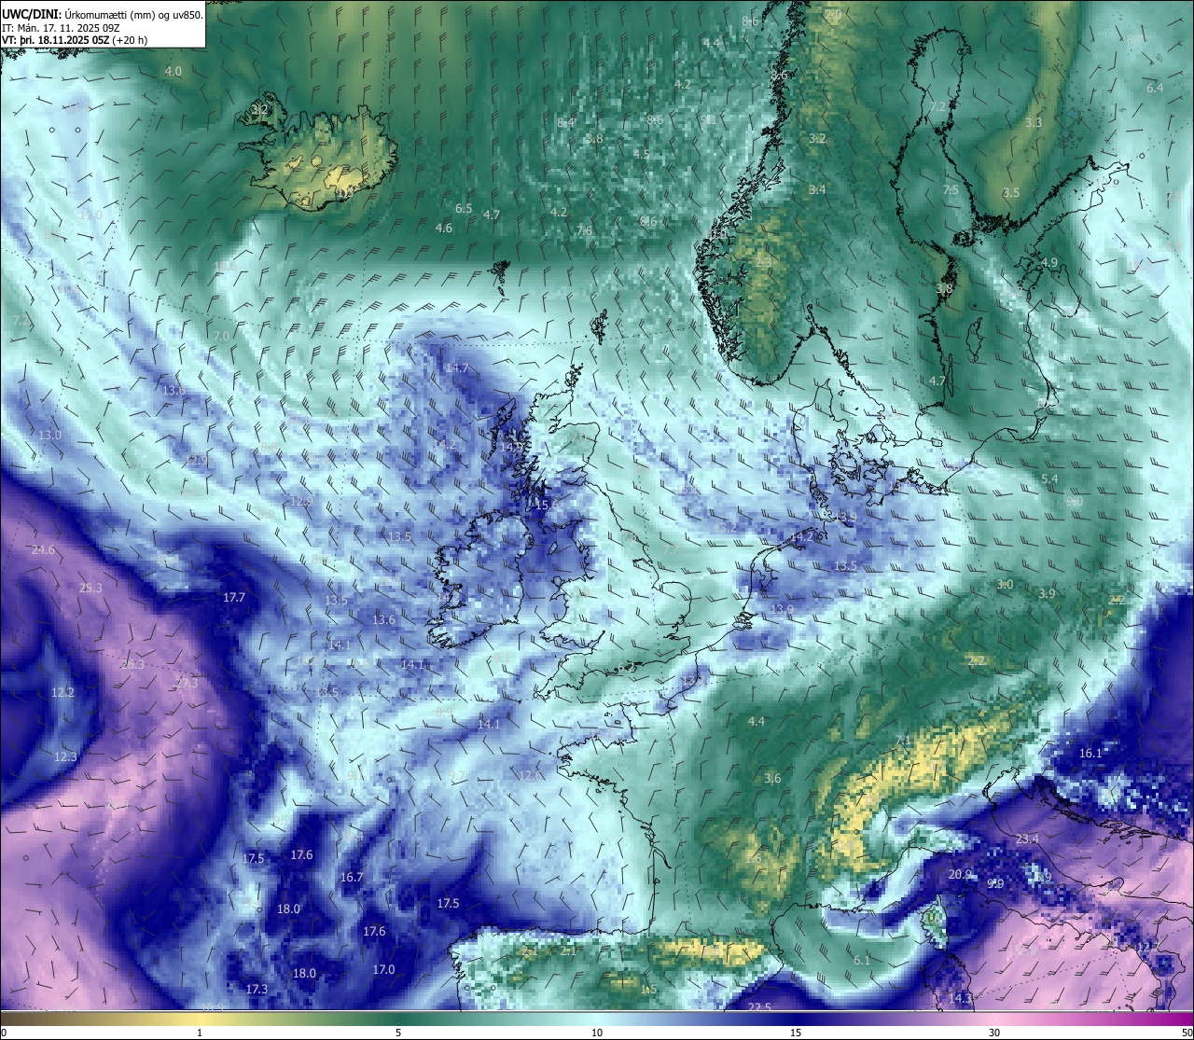
Task: Select the IT Mán. 17.11.2025 09Z line
Action: 60,27
